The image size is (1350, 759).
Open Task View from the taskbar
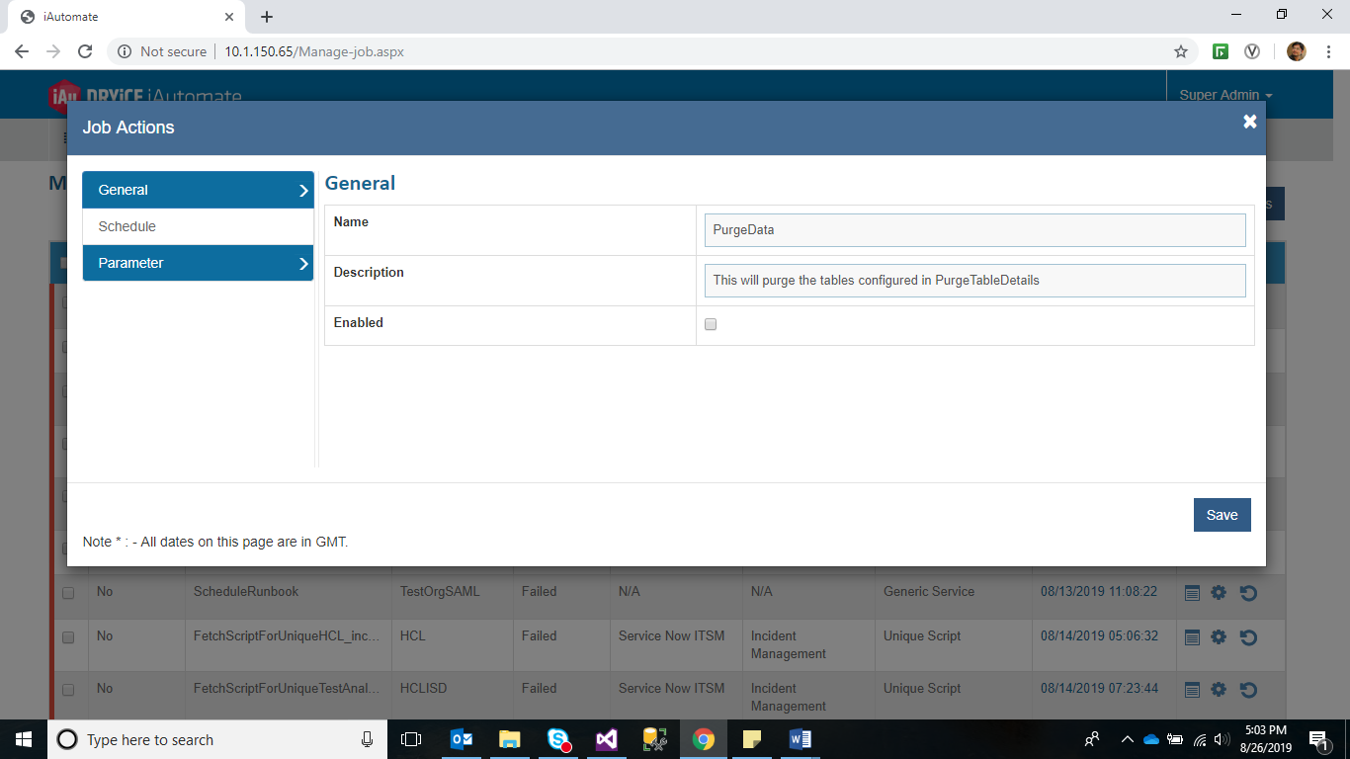click(411, 739)
